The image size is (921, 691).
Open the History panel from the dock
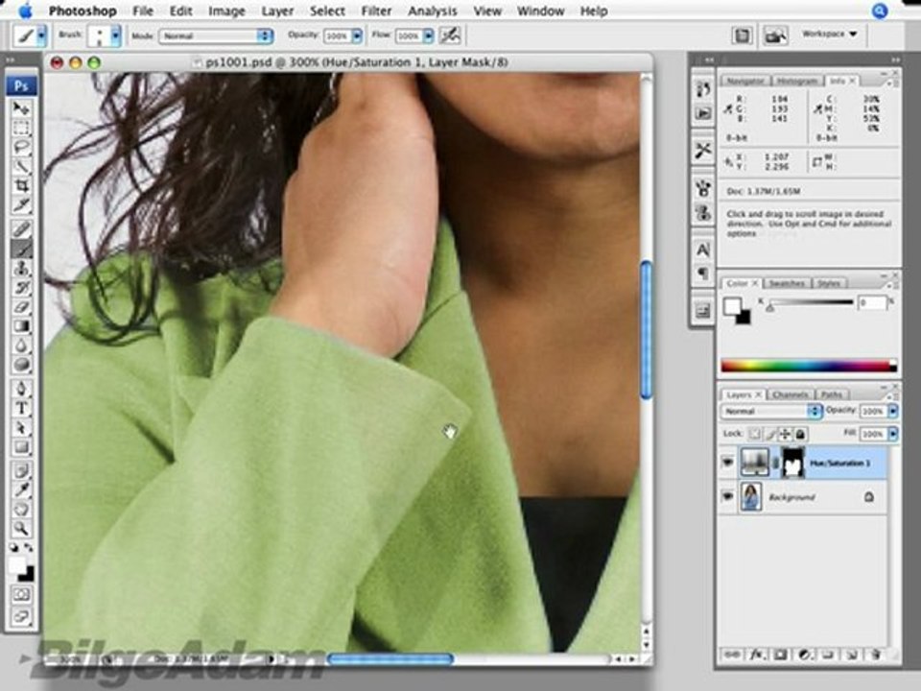tap(702, 90)
